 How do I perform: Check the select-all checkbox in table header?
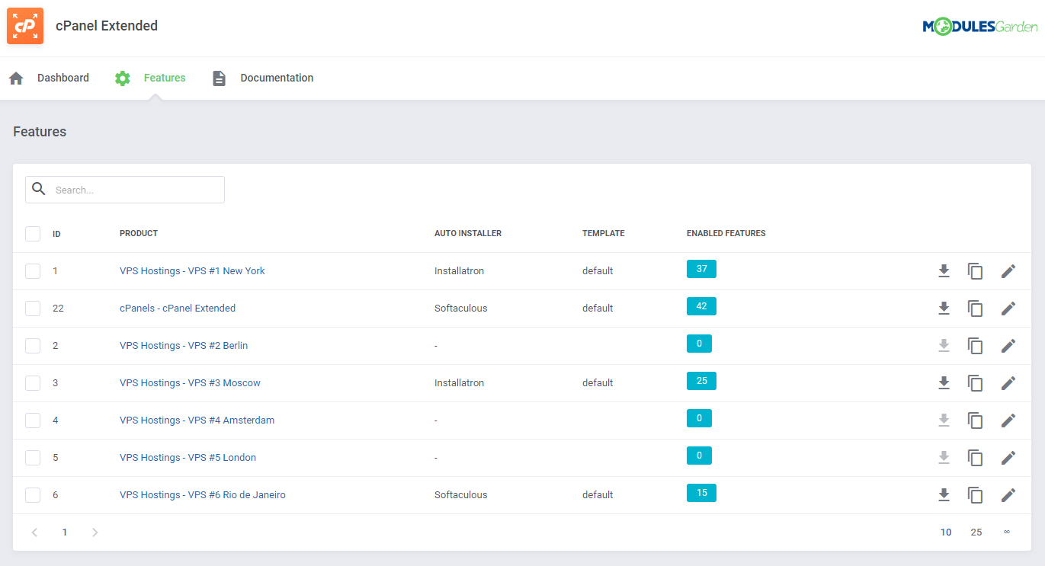click(x=33, y=233)
